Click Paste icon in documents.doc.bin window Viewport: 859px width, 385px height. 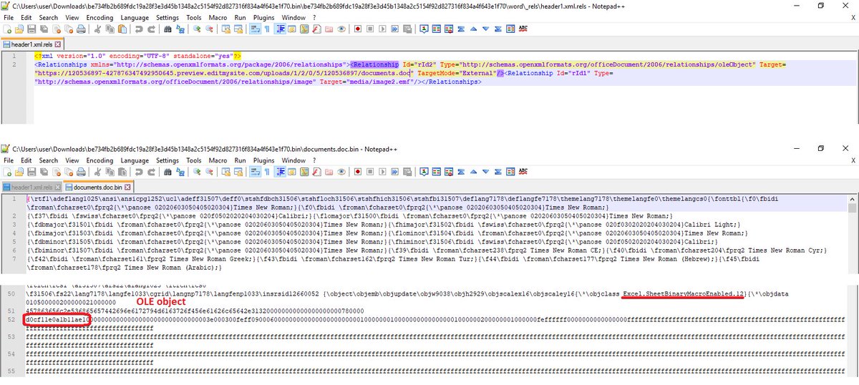pyautogui.click(x=122, y=171)
